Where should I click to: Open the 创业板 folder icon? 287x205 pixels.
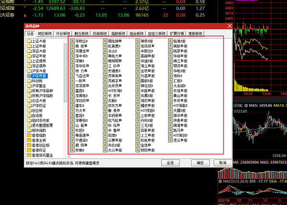[x=29, y=110]
